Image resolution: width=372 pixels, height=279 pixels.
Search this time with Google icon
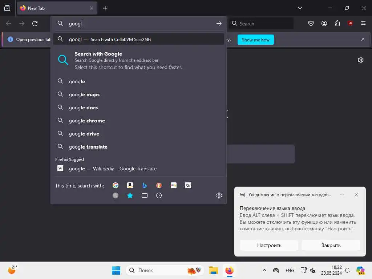(116, 185)
